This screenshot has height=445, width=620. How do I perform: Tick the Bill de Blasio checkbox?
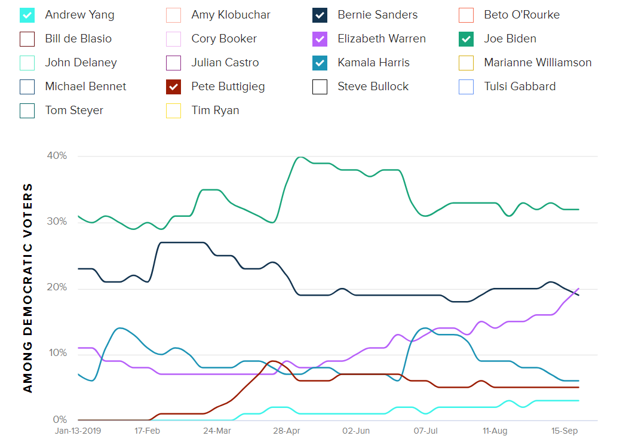(x=27, y=39)
